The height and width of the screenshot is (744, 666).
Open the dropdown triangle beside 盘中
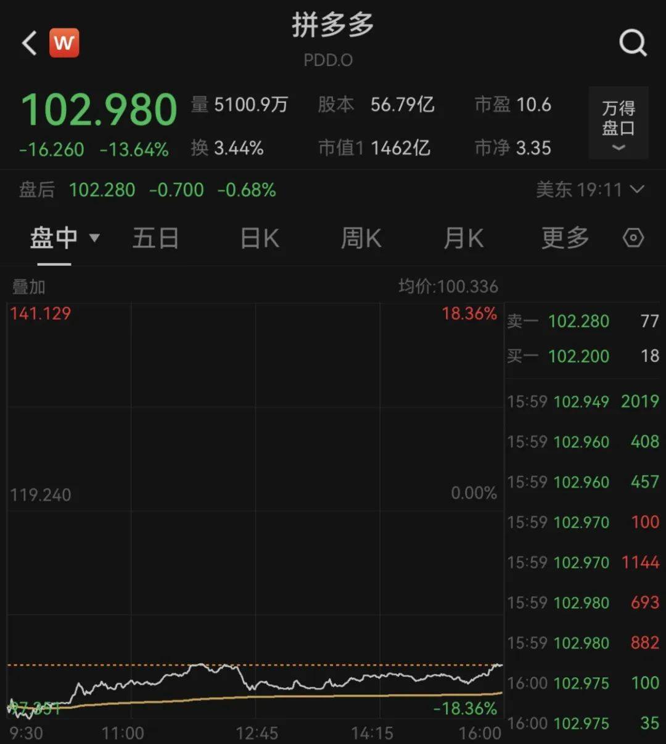[x=94, y=238]
